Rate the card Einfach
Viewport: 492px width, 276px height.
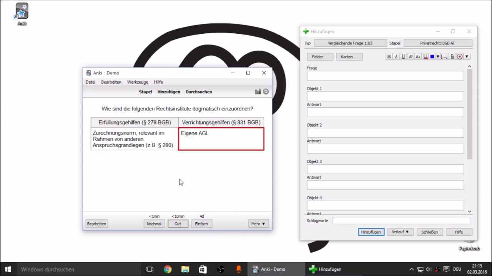201,224
